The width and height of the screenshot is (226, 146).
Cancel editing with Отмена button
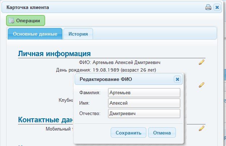click(162, 133)
